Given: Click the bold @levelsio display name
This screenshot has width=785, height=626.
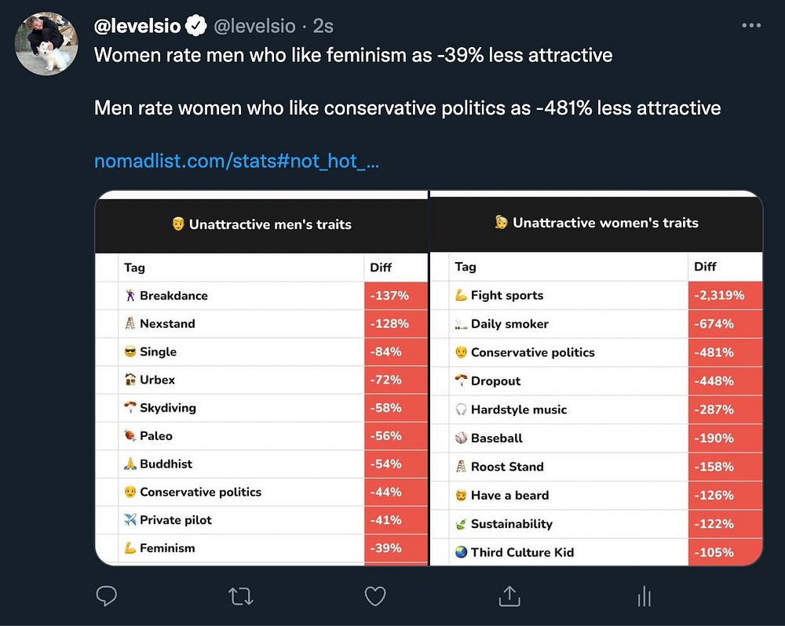Looking at the screenshot, I should coord(137,26).
